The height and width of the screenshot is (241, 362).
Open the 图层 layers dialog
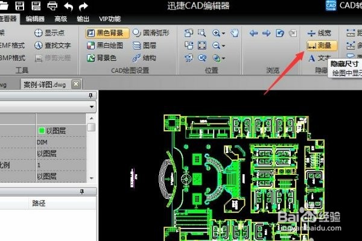coord(145,45)
